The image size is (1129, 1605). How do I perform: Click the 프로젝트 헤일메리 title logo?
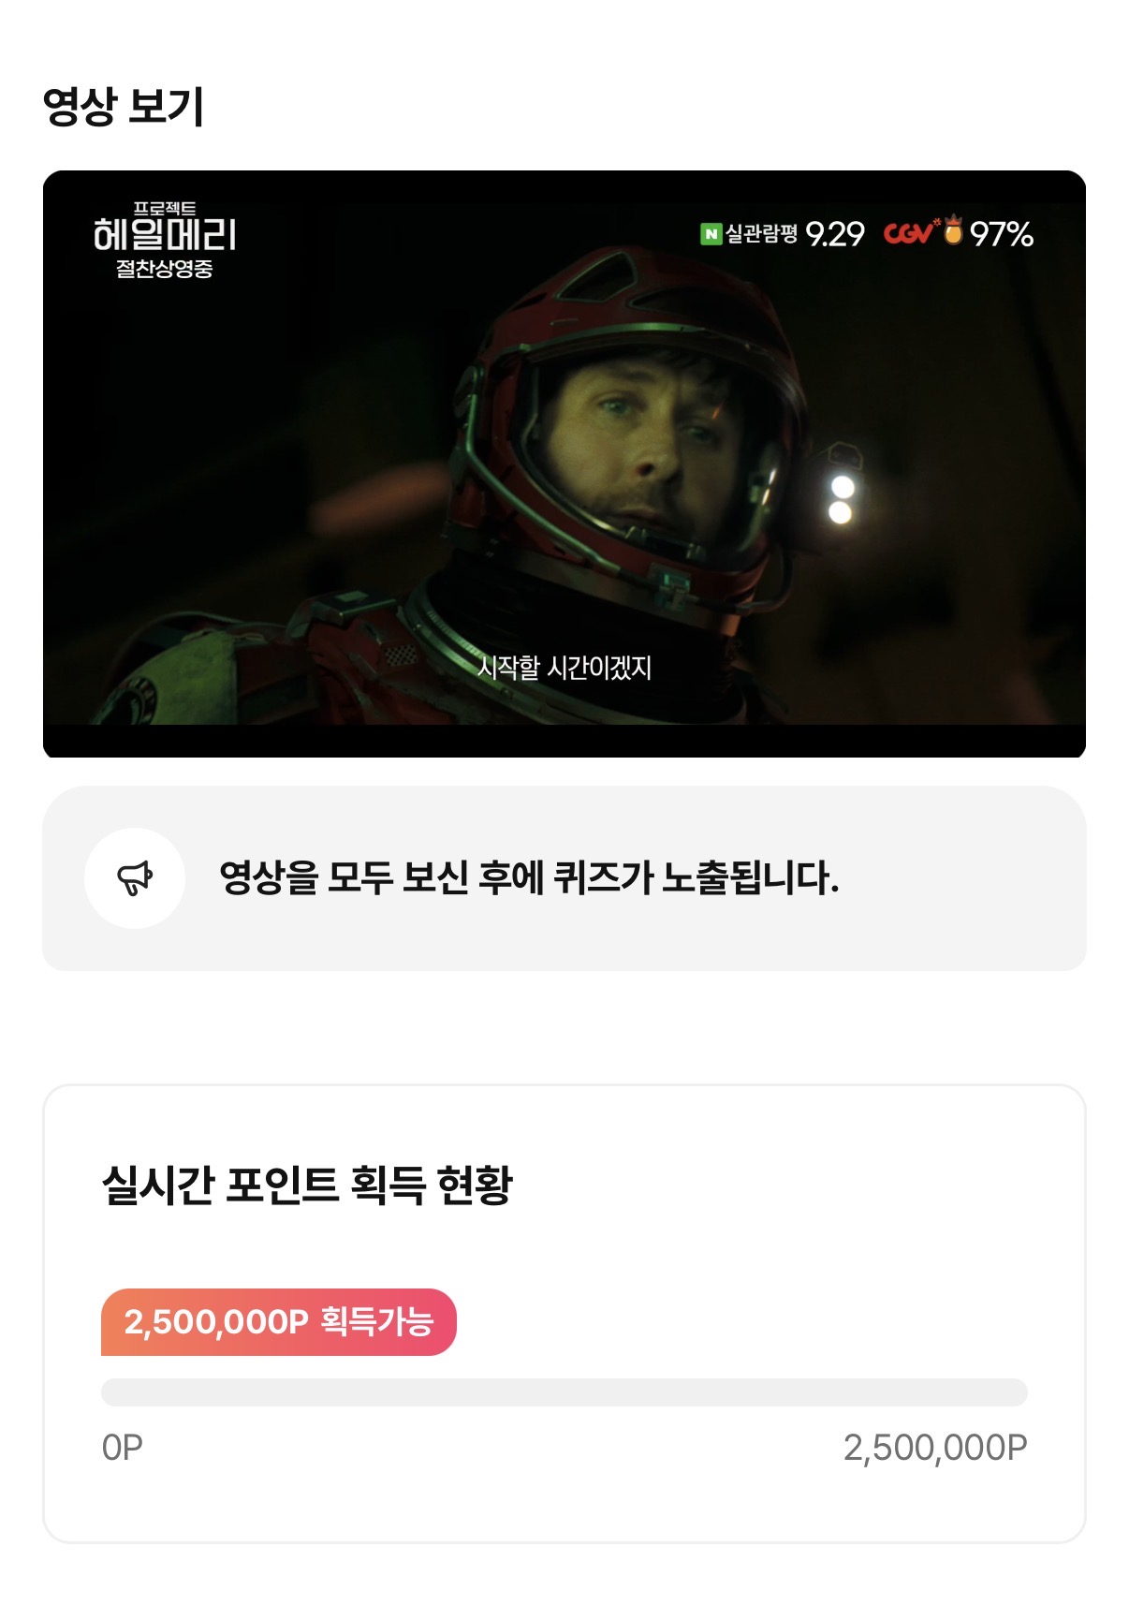(165, 228)
